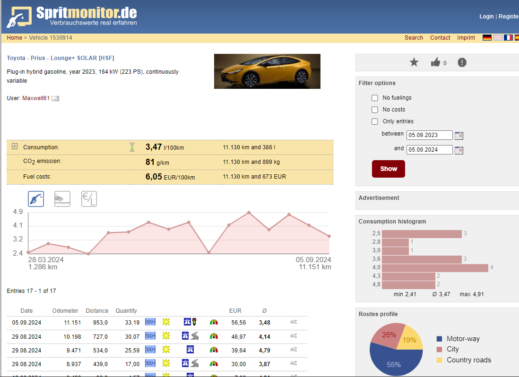The width and height of the screenshot is (519, 377).
Task: Click fuel type icon in odometer 10.198 row
Action: pos(150,336)
